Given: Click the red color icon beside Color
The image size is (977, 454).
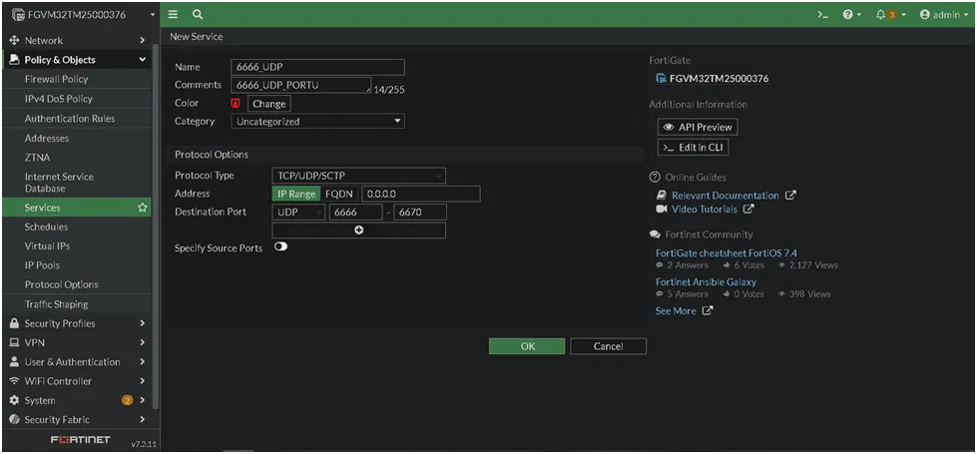Looking at the screenshot, I should pyautogui.click(x=236, y=104).
